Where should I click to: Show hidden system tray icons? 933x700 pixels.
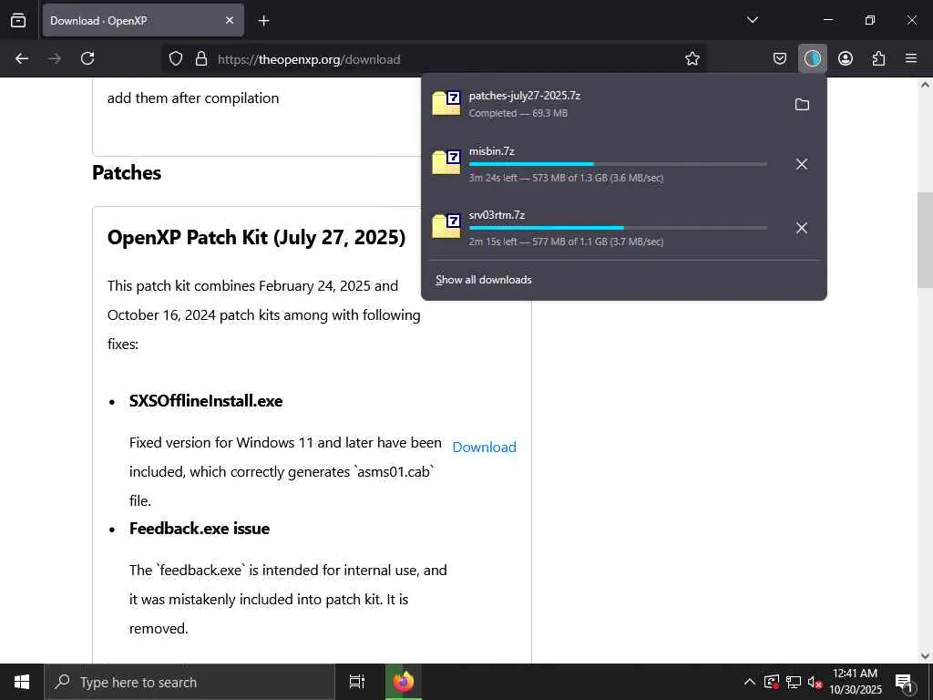[x=750, y=682]
